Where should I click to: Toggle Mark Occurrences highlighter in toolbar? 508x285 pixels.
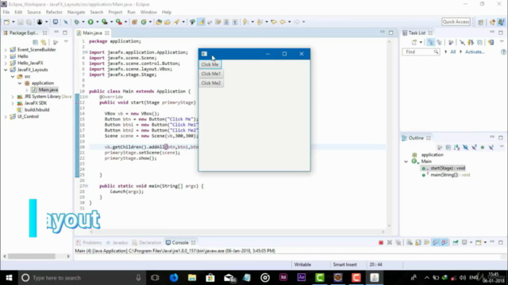pos(201,21)
